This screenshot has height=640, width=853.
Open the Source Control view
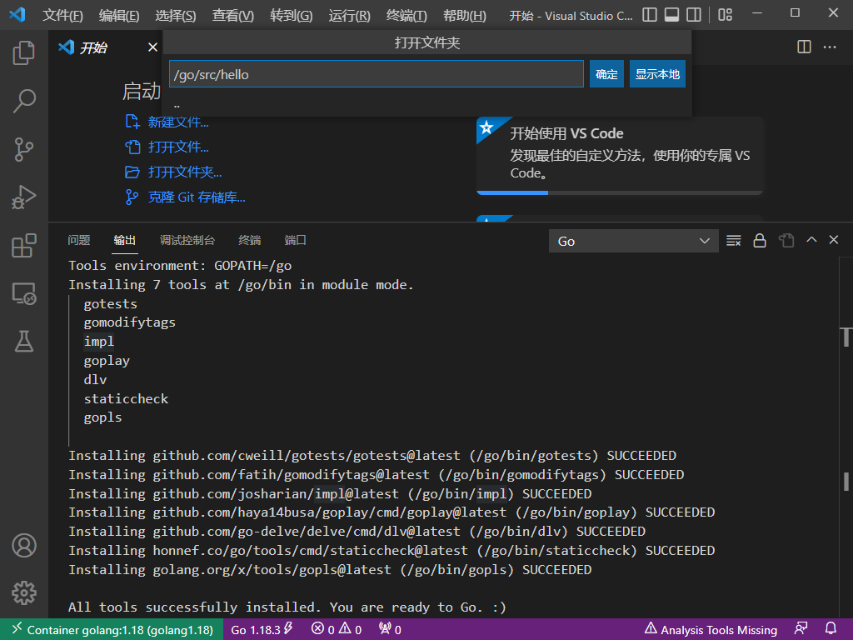(x=24, y=149)
